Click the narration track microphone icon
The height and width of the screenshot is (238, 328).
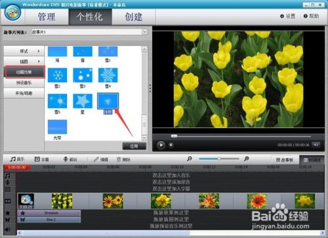[8, 182]
